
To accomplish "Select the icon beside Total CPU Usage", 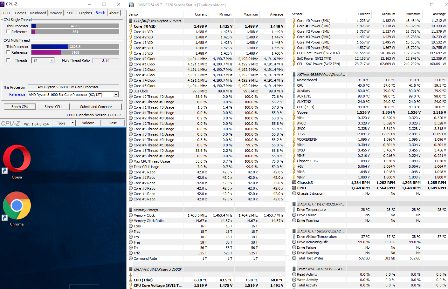I will click(x=131, y=167).
